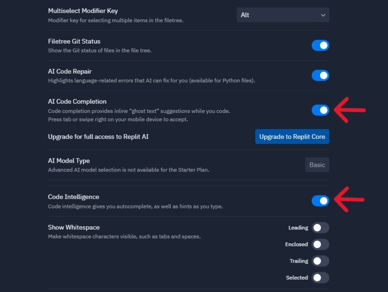
Task: Click the Filetree Git Status title
Action: (x=74, y=41)
